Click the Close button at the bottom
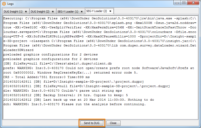 (113, 123)
